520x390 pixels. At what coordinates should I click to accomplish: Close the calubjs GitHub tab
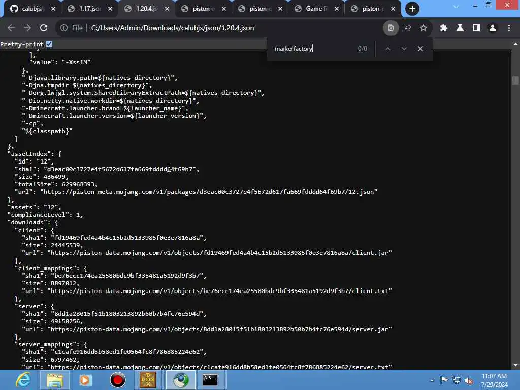pos(53,9)
